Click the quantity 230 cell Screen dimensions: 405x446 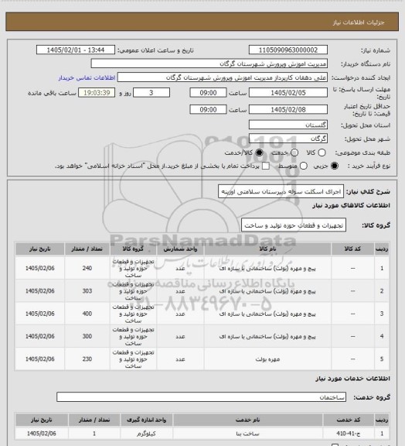pos(87,359)
